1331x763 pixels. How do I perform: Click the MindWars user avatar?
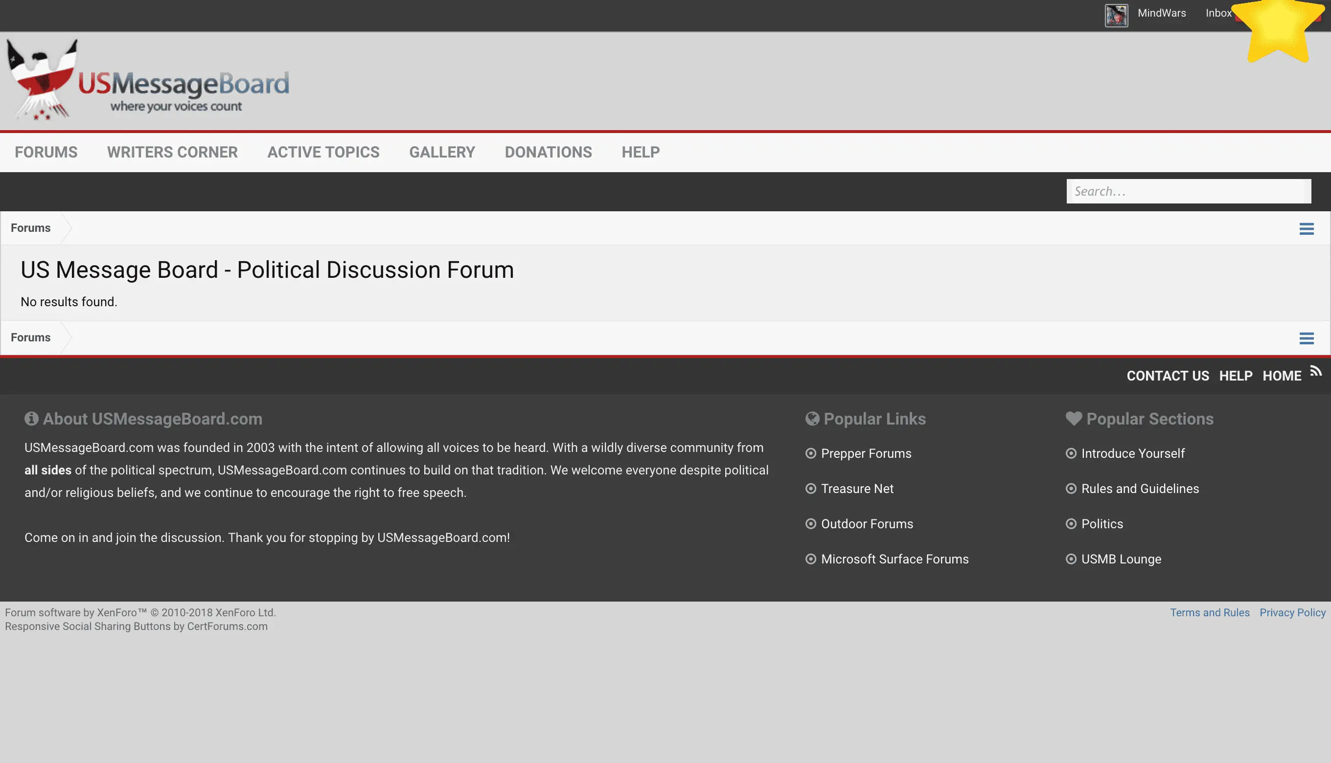point(1116,15)
